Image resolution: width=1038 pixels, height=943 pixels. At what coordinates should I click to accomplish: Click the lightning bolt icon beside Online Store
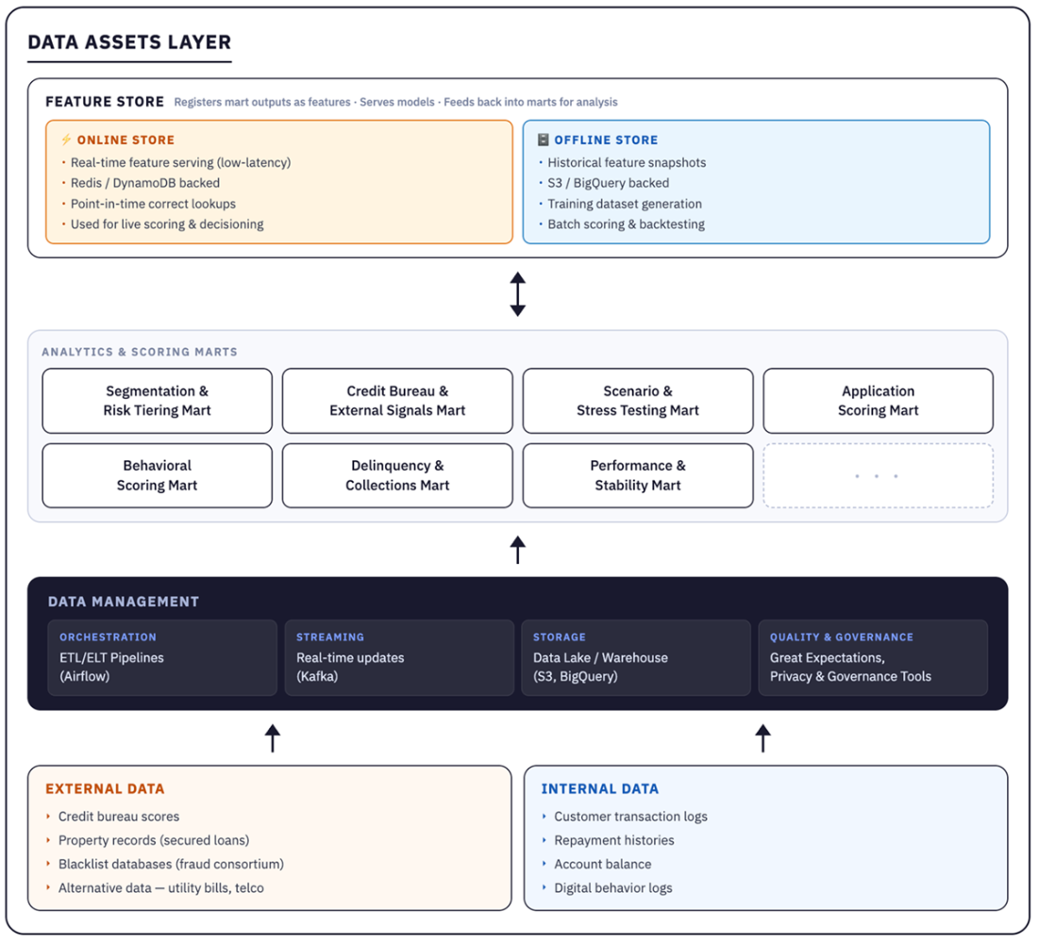66,140
